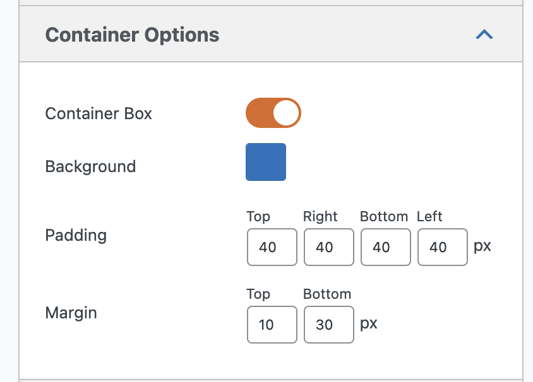
Task: Focus the Padding Right input field
Action: [x=328, y=247]
